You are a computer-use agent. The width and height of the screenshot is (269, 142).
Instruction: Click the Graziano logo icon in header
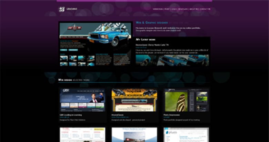pyautogui.click(x=61, y=9)
